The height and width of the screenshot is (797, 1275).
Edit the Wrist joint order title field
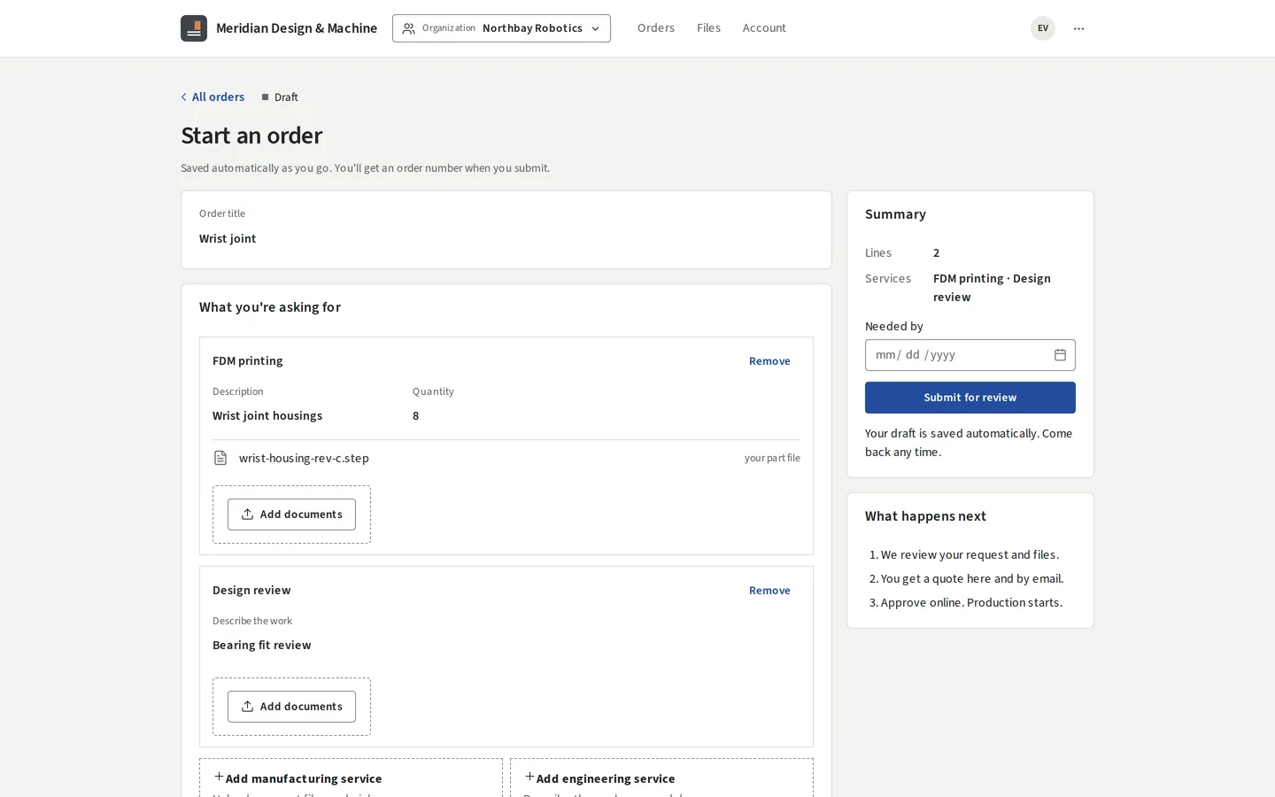(x=506, y=238)
